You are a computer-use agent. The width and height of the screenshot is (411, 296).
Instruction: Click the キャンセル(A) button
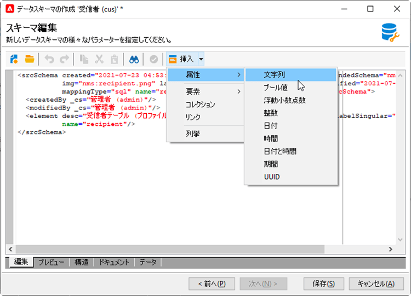(376, 284)
